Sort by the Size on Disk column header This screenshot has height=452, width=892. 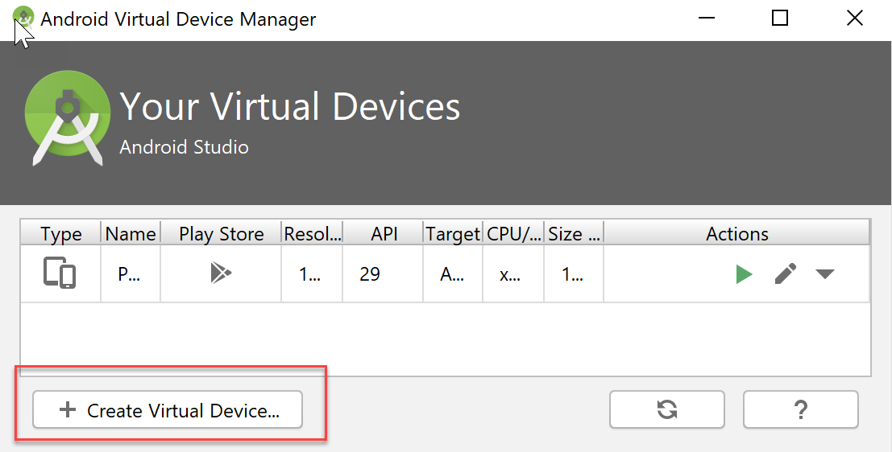[574, 233]
